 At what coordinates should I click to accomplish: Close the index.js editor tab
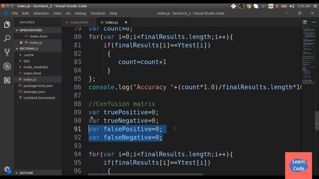pyautogui.click(x=126, y=22)
